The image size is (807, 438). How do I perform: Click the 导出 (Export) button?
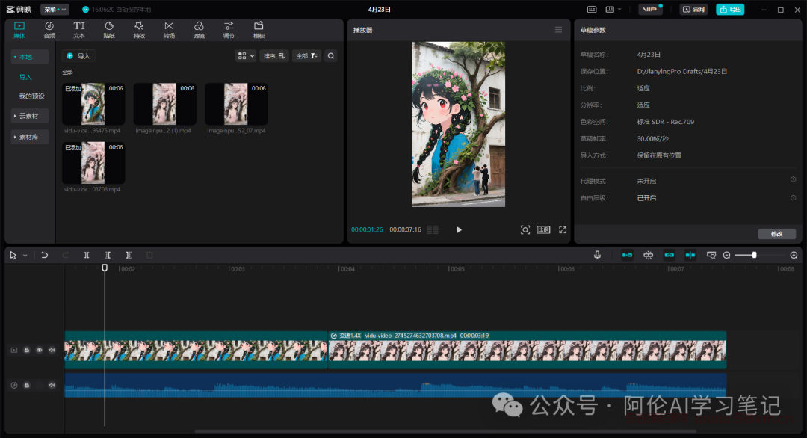tap(730, 10)
